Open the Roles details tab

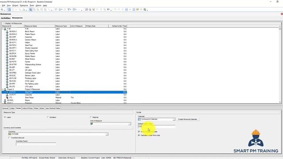(36, 108)
